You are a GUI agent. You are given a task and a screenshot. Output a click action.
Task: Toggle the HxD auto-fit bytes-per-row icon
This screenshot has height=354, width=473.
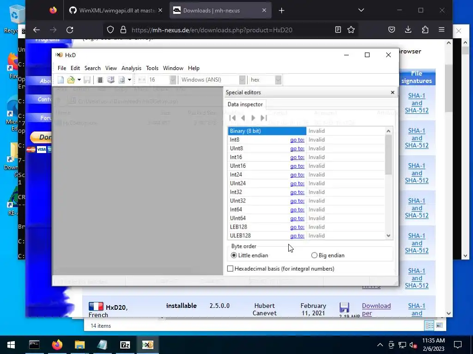141,80
